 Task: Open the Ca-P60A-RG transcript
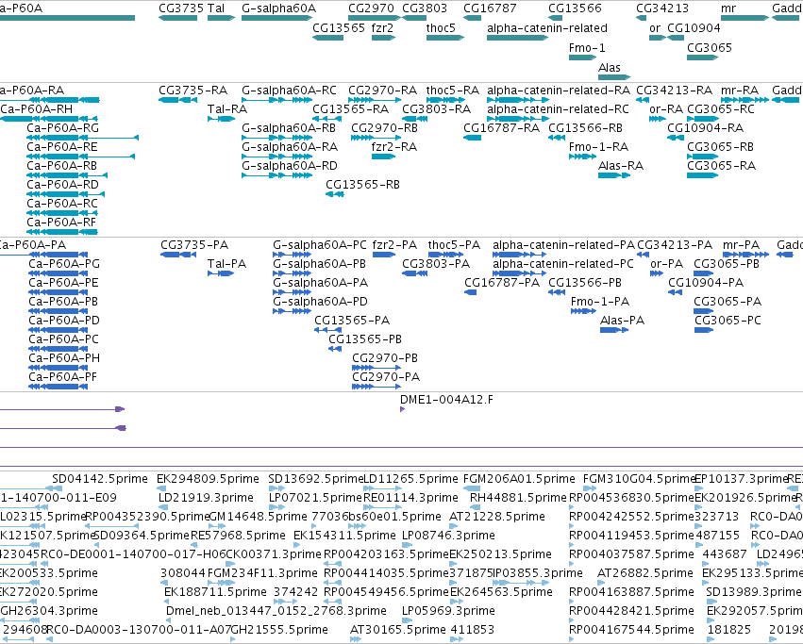tap(82, 138)
